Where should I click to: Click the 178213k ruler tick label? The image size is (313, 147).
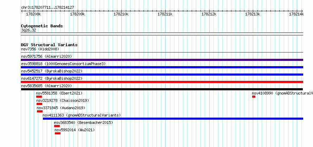pos(253,14)
